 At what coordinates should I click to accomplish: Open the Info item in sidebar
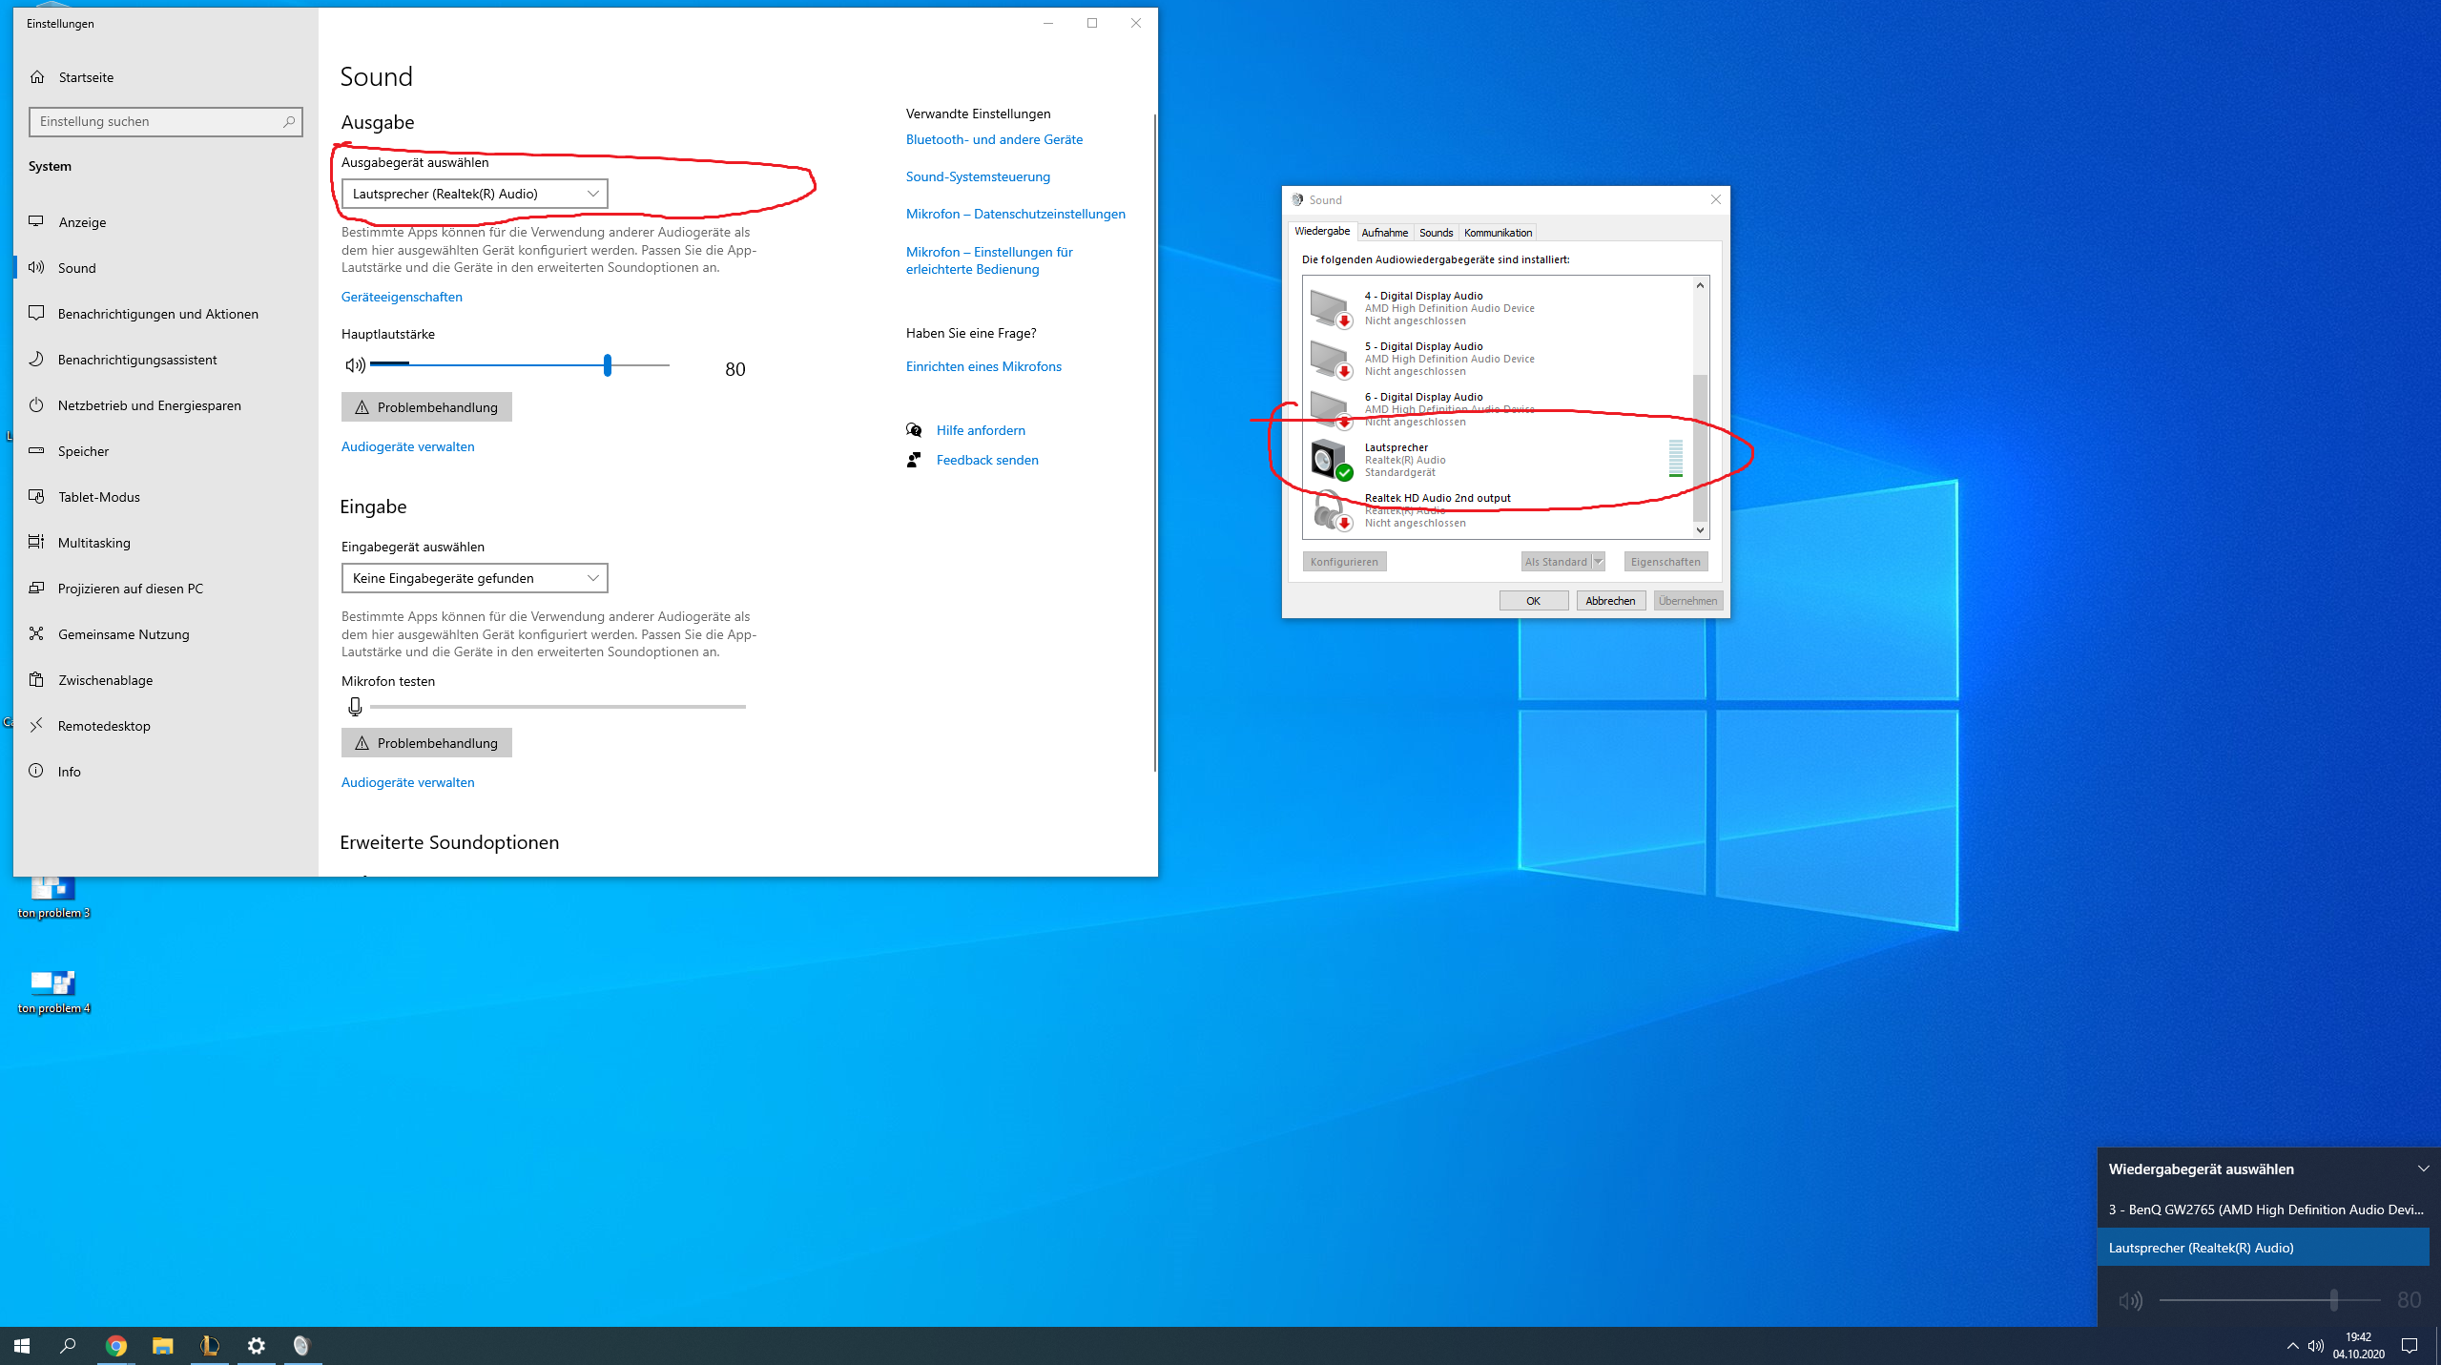[69, 772]
